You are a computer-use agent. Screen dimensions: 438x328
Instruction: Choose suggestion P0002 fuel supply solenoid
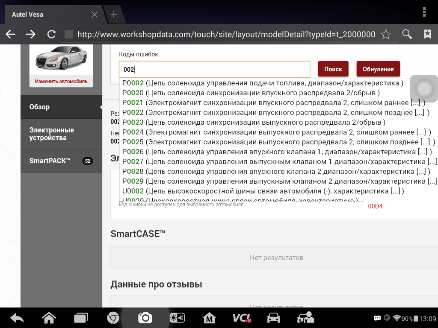263,83
